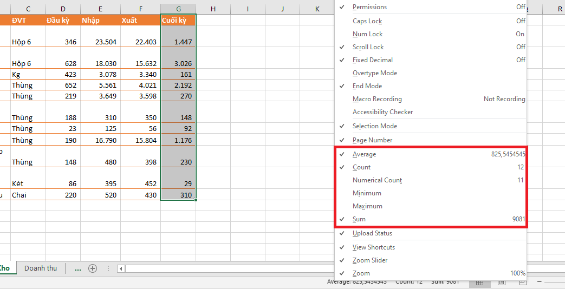The height and width of the screenshot is (289, 565).
Task: Click the sheet tabs ellipsis button
Action: tap(77, 268)
